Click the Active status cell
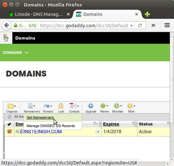The image size is (174, 166). 154,132
